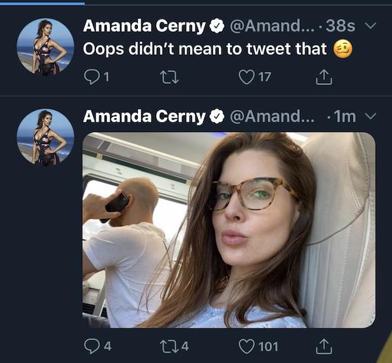
Task: Reply to the "Oops didn't mean" tweet
Action: click(93, 77)
